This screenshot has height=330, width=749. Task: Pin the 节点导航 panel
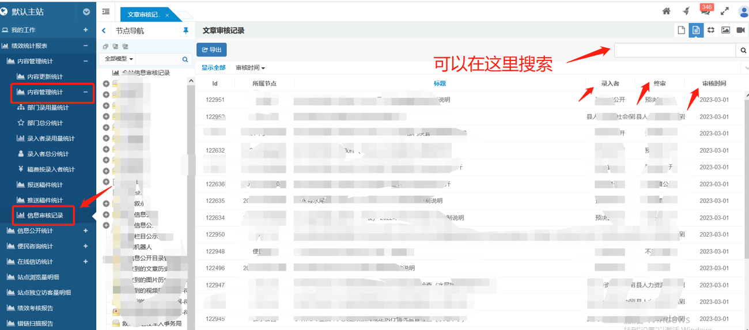point(186,31)
